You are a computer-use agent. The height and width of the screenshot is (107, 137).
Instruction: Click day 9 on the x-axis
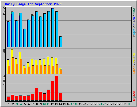pos(41,104)
